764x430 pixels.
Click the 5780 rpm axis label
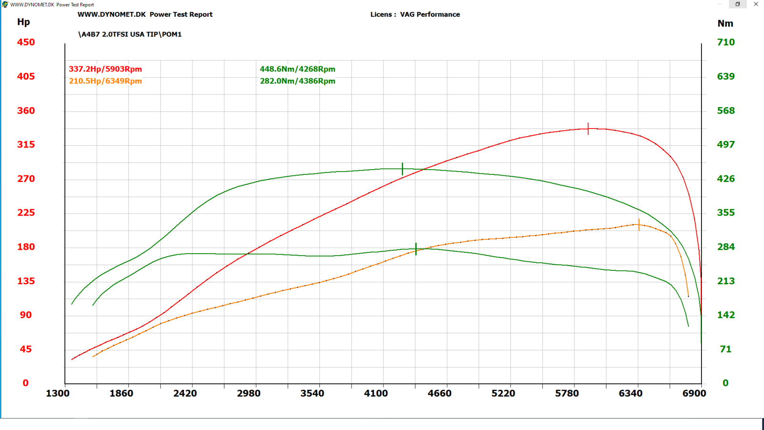tap(567, 393)
